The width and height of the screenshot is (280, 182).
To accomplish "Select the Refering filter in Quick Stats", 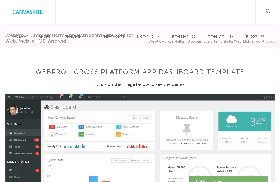I will (135, 160).
